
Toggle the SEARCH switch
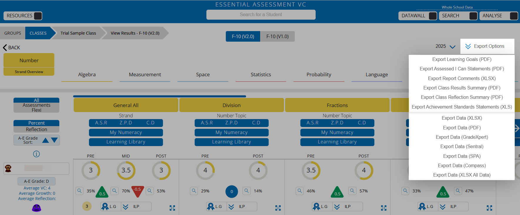point(473,16)
